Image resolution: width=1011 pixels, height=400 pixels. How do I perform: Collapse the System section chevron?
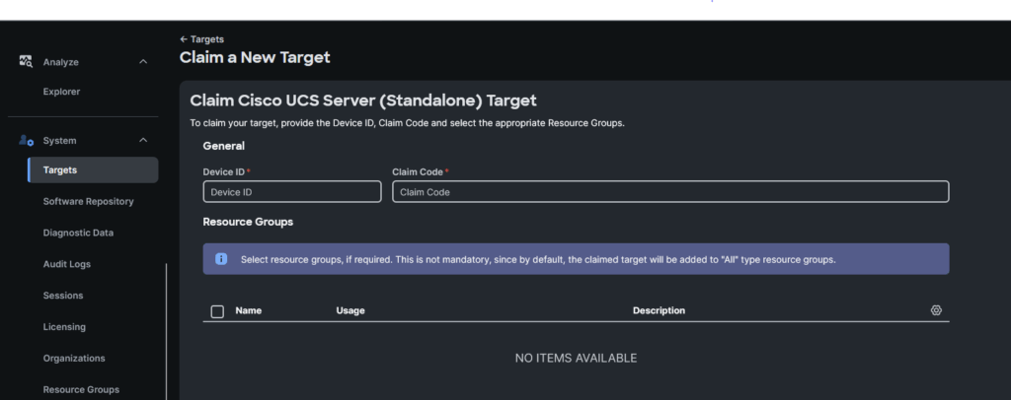(143, 140)
